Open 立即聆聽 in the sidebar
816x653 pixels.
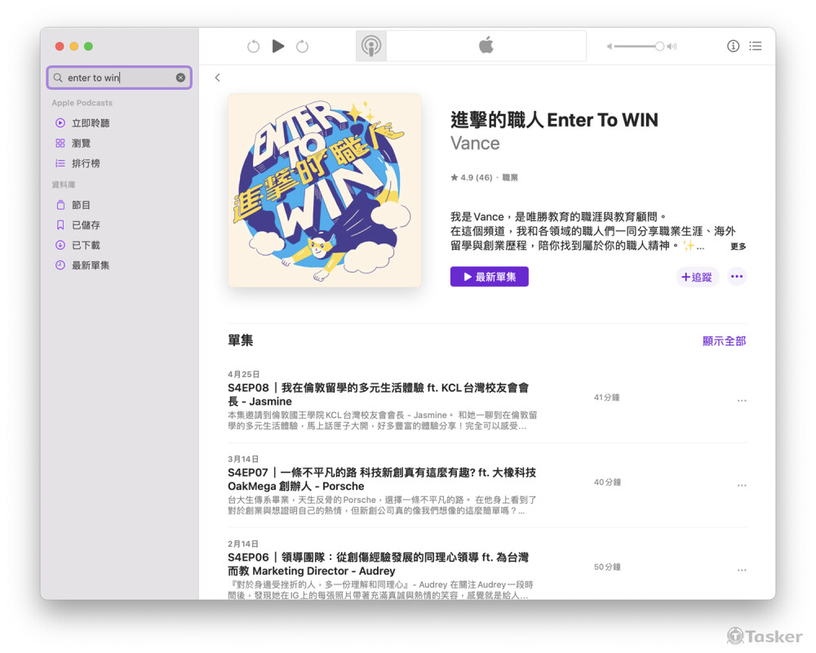click(90, 123)
